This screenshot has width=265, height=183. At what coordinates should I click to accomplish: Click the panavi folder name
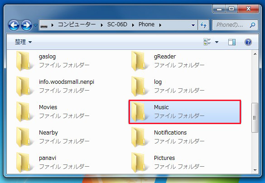[48, 158]
